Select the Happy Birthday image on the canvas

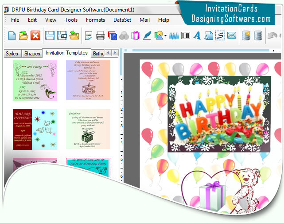[x=219, y=113]
